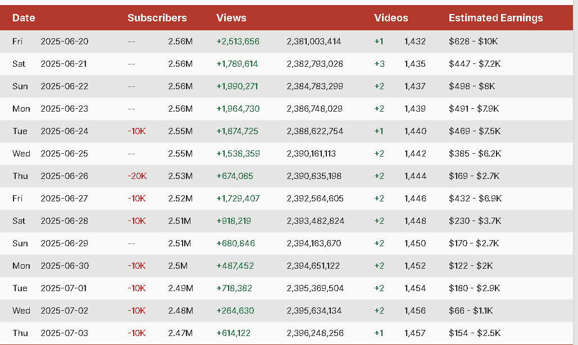
Task: Click earnings estimate $469 - $7.5K
Action: tap(475, 131)
